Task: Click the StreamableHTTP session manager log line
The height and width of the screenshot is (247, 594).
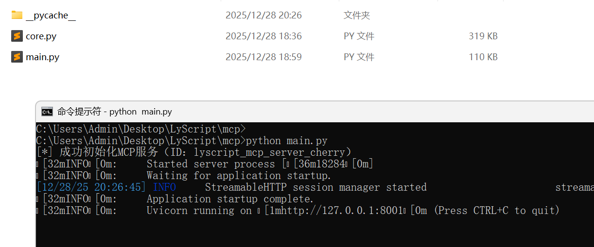Action: point(315,187)
